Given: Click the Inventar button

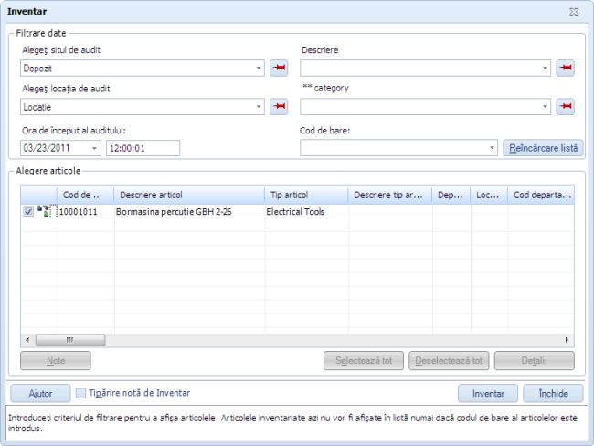Looking at the screenshot, I should pyautogui.click(x=488, y=393).
